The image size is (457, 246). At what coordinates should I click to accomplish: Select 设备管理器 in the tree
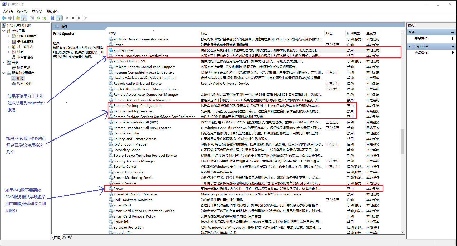click(25, 57)
